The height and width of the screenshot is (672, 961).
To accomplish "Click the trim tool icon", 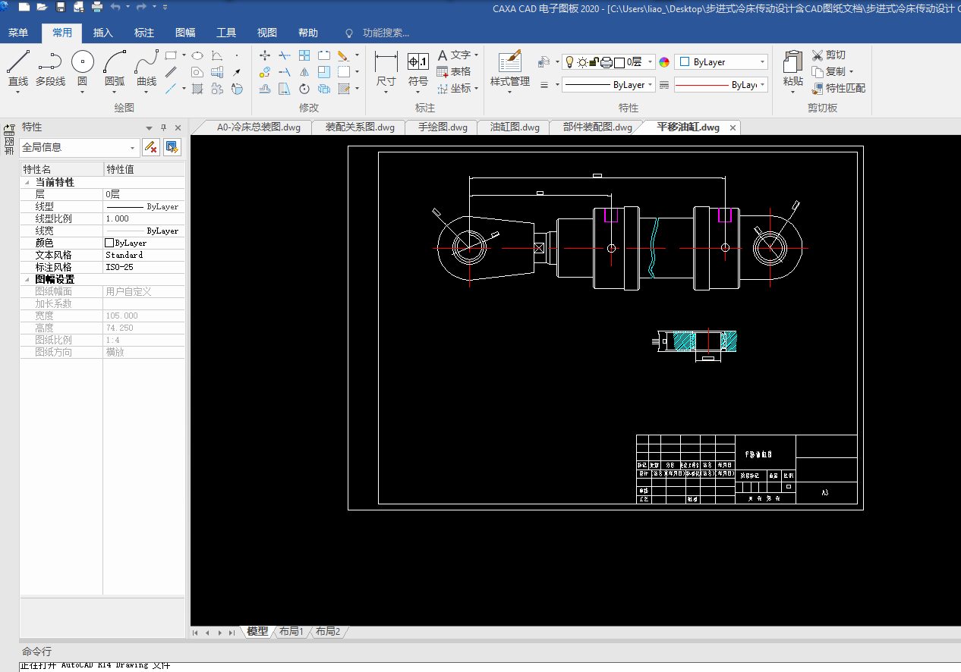I will point(285,55).
